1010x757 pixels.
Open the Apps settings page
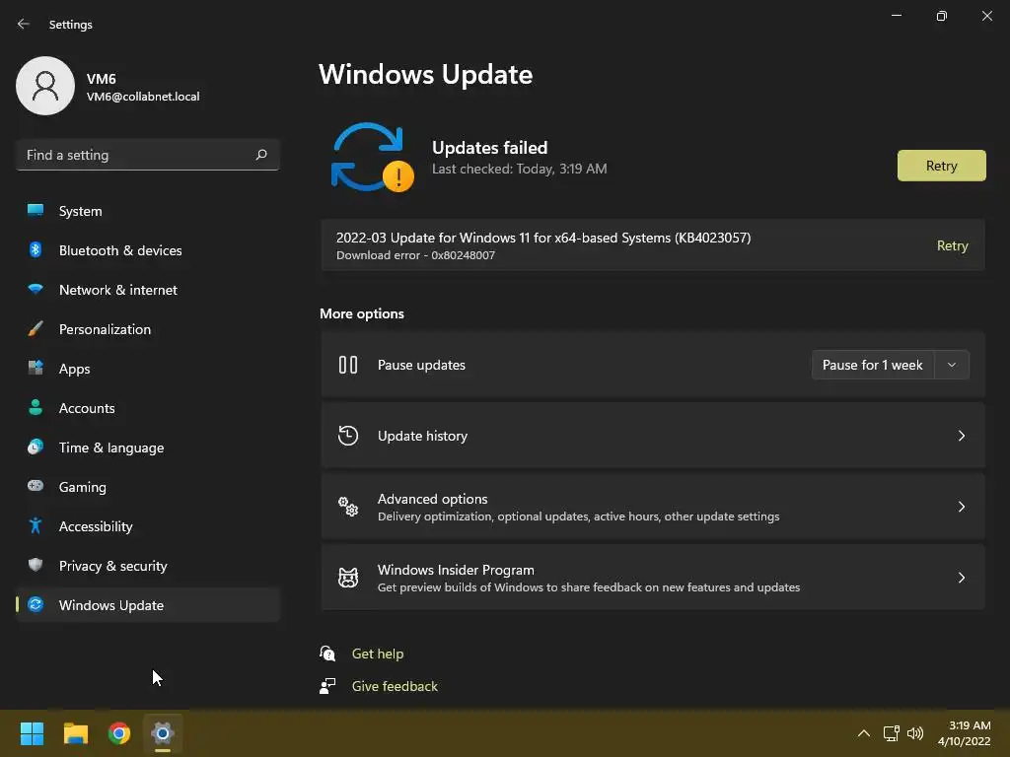(148, 369)
